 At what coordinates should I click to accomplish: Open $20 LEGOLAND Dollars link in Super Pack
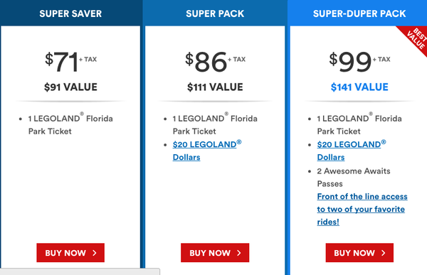(207, 151)
